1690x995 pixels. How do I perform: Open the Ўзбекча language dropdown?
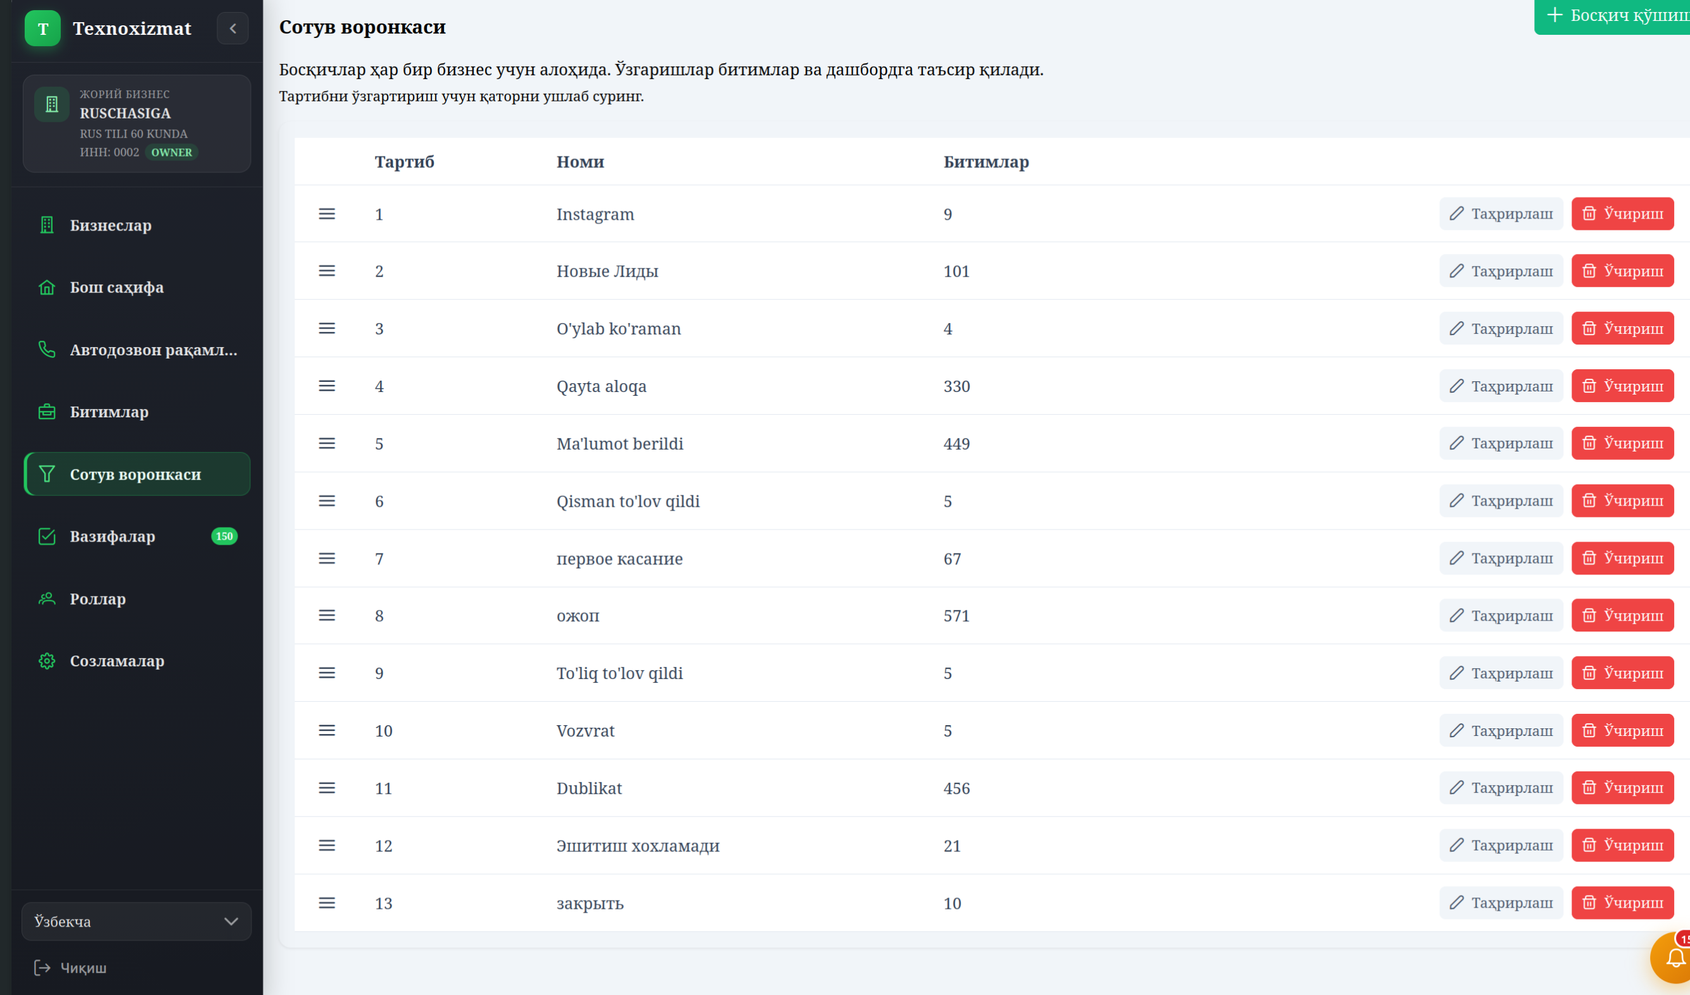[x=137, y=922]
